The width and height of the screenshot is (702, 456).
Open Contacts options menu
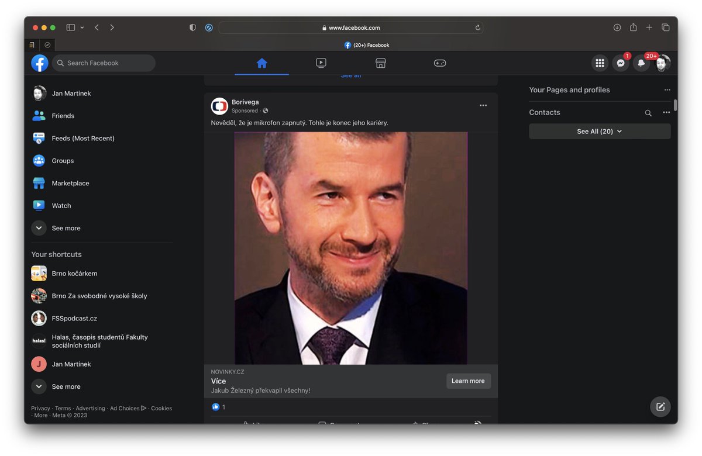666,112
